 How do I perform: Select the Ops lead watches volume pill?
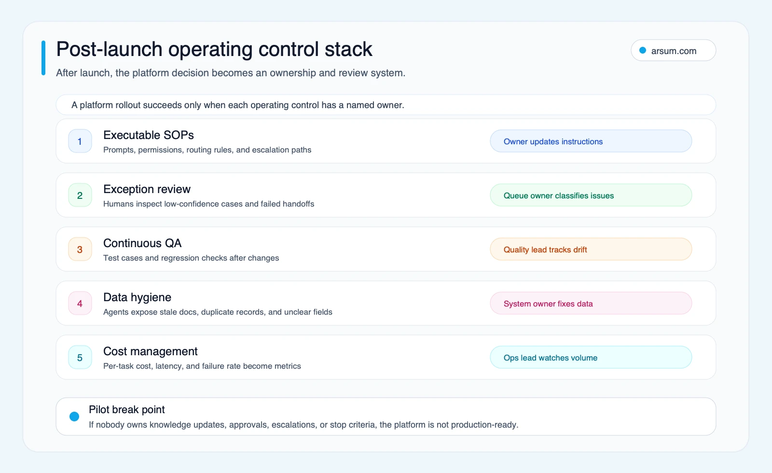point(591,357)
